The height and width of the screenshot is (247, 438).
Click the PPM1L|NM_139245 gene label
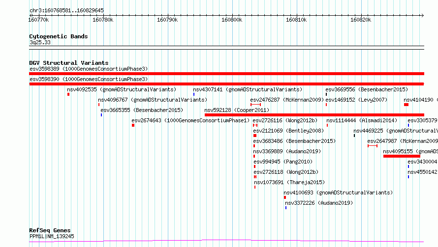[x=52, y=236]
